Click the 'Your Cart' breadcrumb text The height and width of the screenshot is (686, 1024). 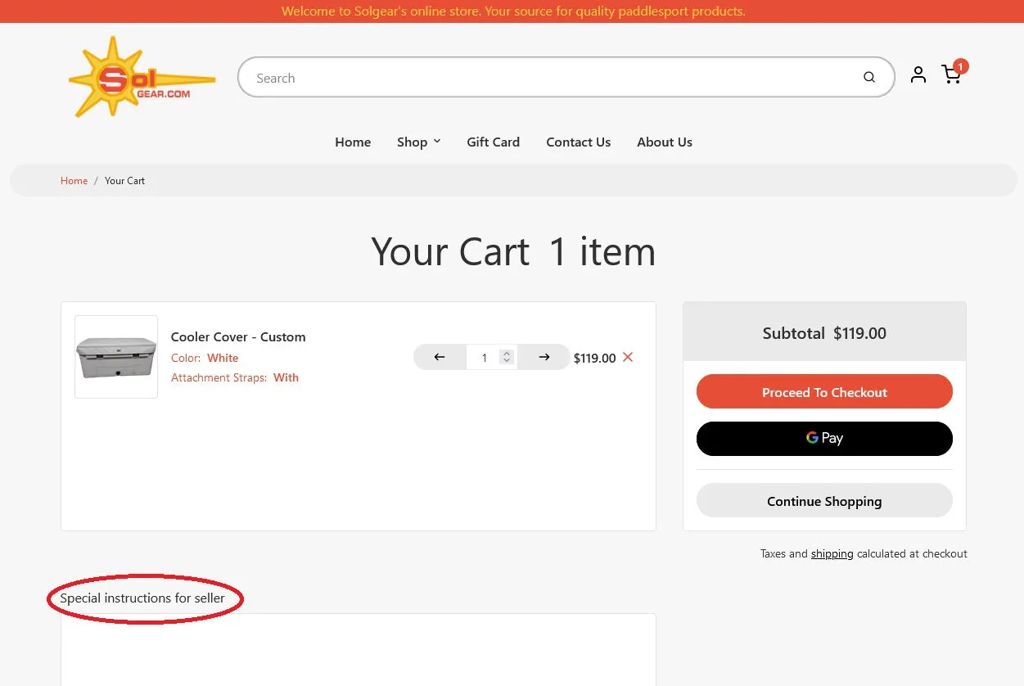[124, 181]
